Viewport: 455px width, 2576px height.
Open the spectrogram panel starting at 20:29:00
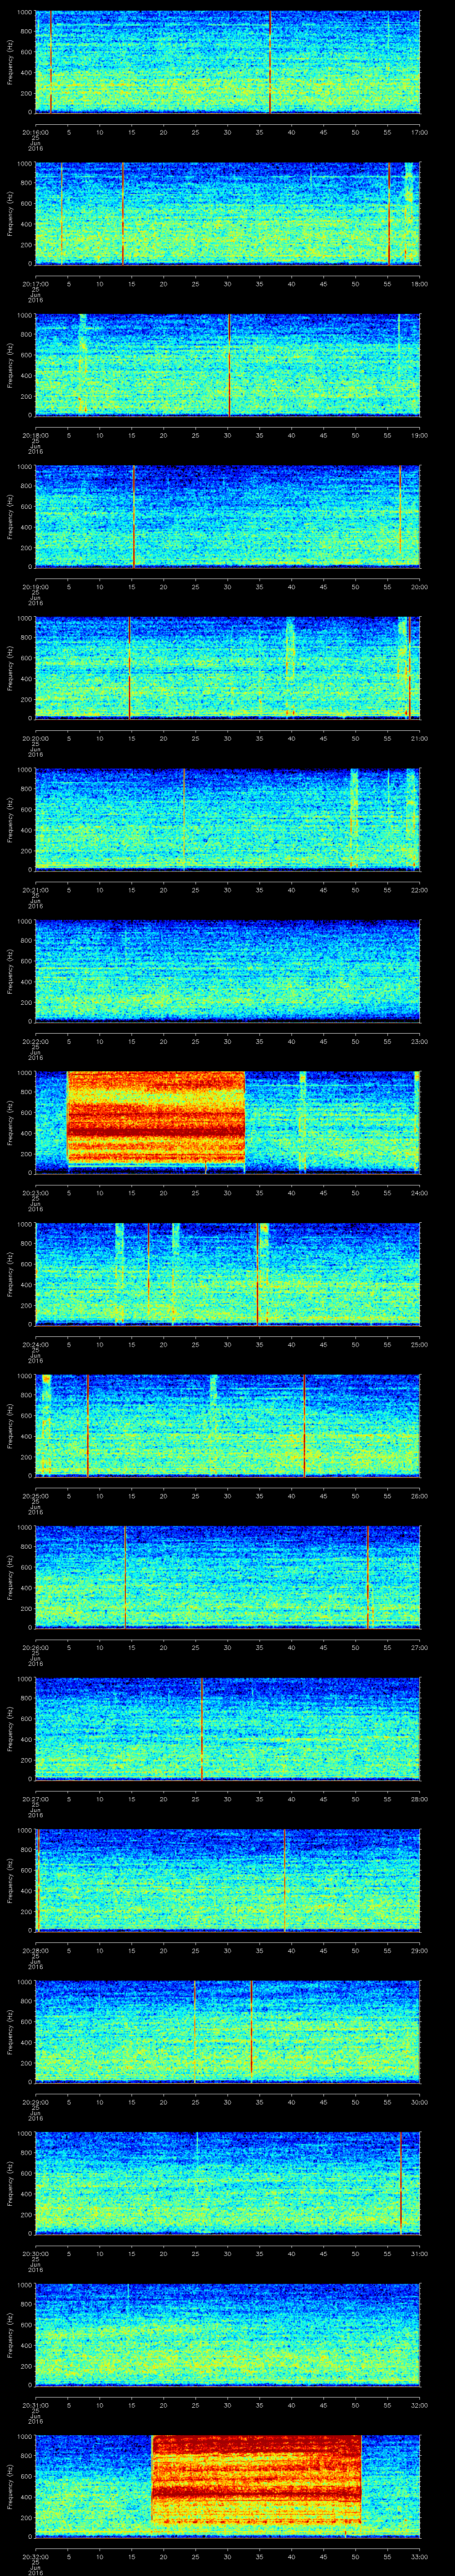pyautogui.click(x=227, y=2032)
